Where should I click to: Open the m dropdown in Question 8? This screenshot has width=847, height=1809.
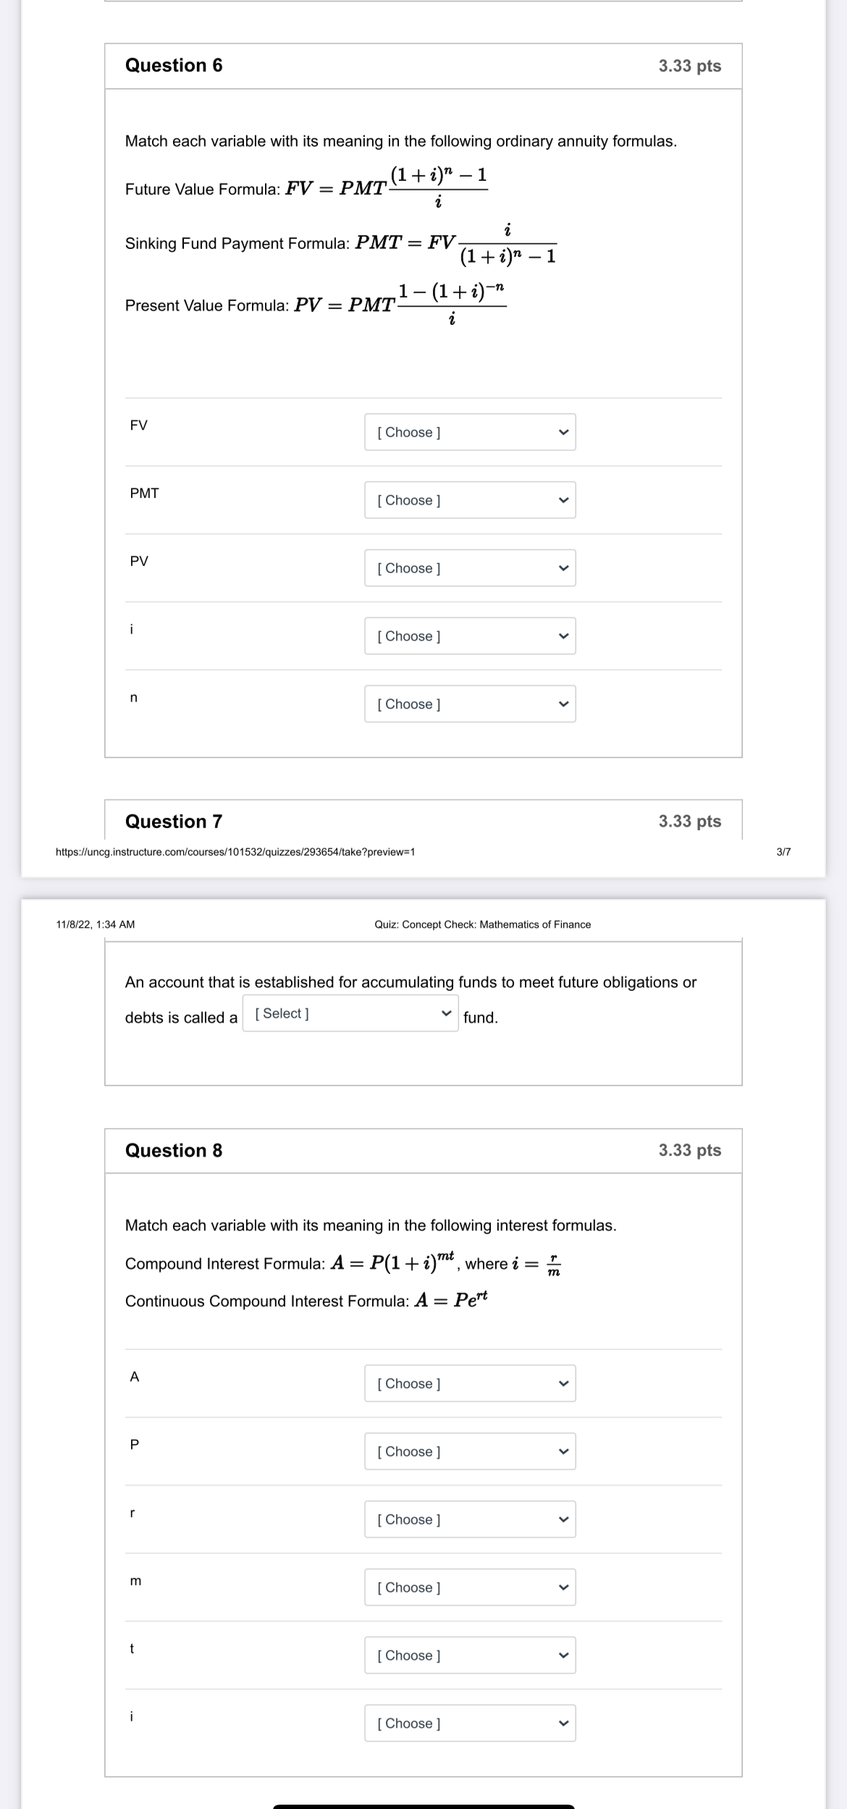click(x=469, y=1588)
